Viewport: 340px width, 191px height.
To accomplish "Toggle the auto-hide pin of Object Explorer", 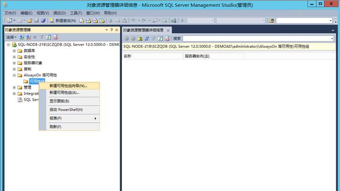I will click(112, 30).
